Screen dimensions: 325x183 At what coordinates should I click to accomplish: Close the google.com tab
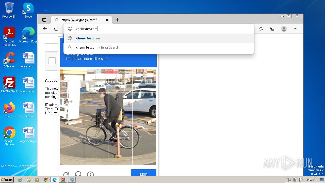[x=107, y=20]
